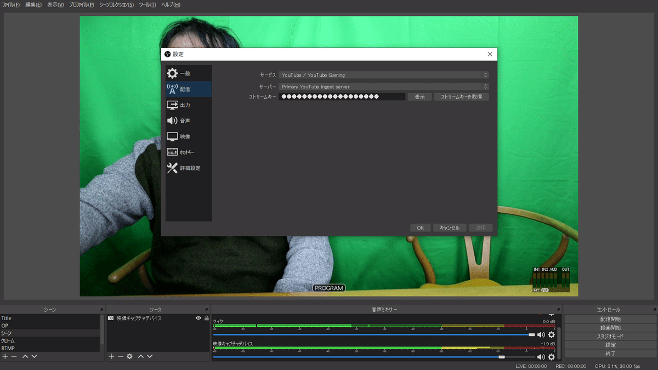Click the 表示 button to reveal stream key
Screen dimensions: 658x370
click(419, 97)
